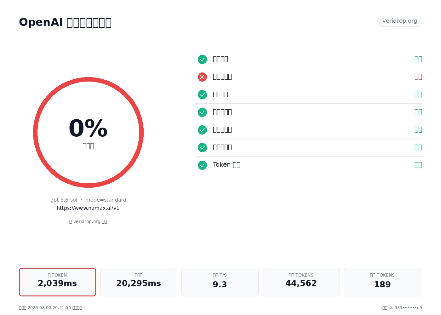The height and width of the screenshot is (315, 441).
Task: Click the red 0% circular gauge
Action: click(88, 132)
